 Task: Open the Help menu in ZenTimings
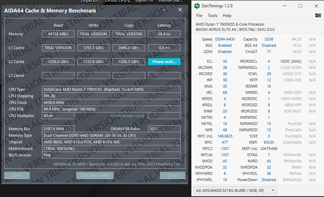click(x=227, y=16)
